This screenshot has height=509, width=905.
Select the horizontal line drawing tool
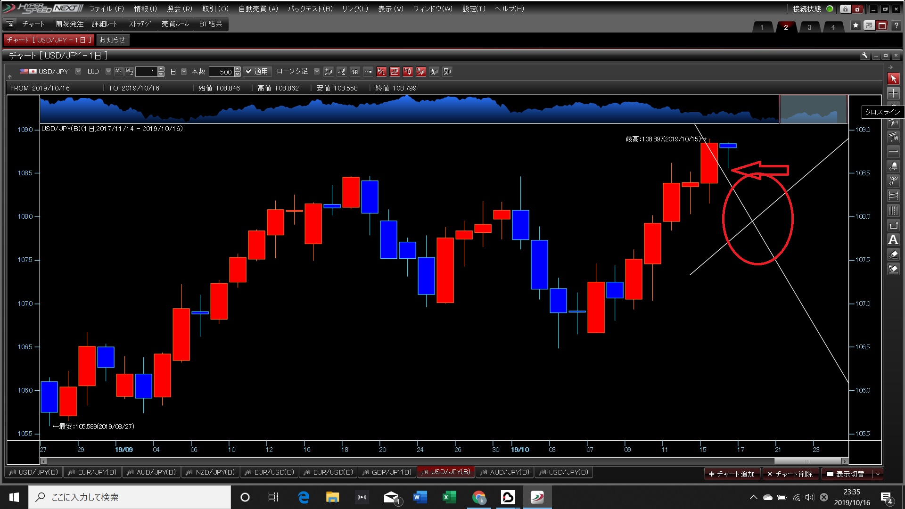(893, 152)
